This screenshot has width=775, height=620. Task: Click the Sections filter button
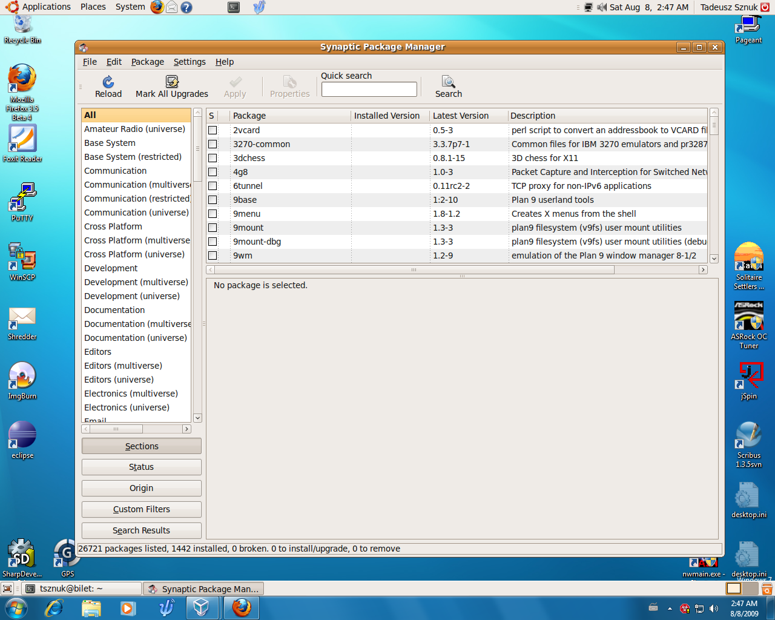(142, 446)
